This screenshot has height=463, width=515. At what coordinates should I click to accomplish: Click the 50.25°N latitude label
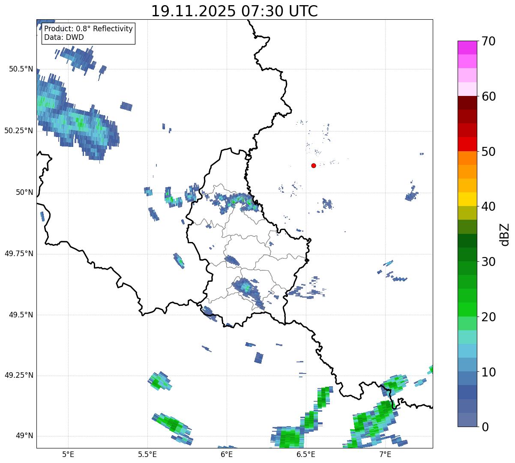[18, 131]
